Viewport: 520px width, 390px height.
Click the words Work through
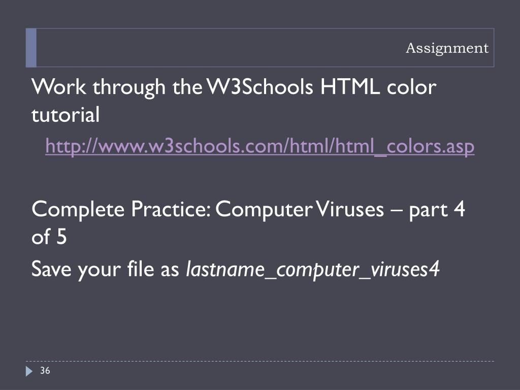(99, 87)
